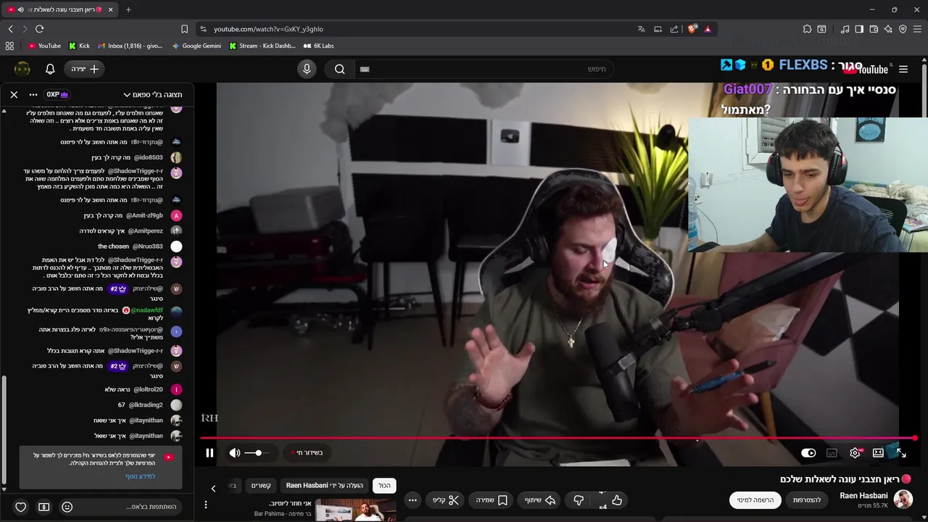Viewport: 928px width, 522px height.
Task: Open browser extensions puzzle icon
Action: [807, 29]
